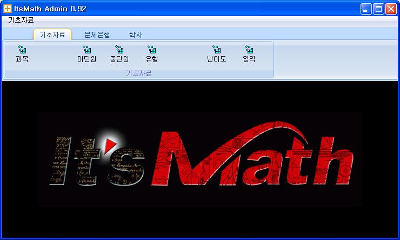Viewport: 400px width, 240px height.
Task: Open the 난이도 ribbon icon
Action: [216, 54]
